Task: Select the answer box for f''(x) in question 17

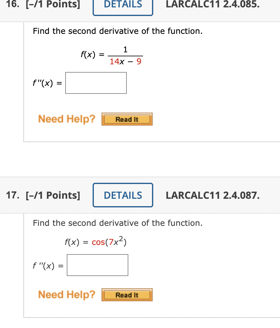Action: click(x=97, y=265)
